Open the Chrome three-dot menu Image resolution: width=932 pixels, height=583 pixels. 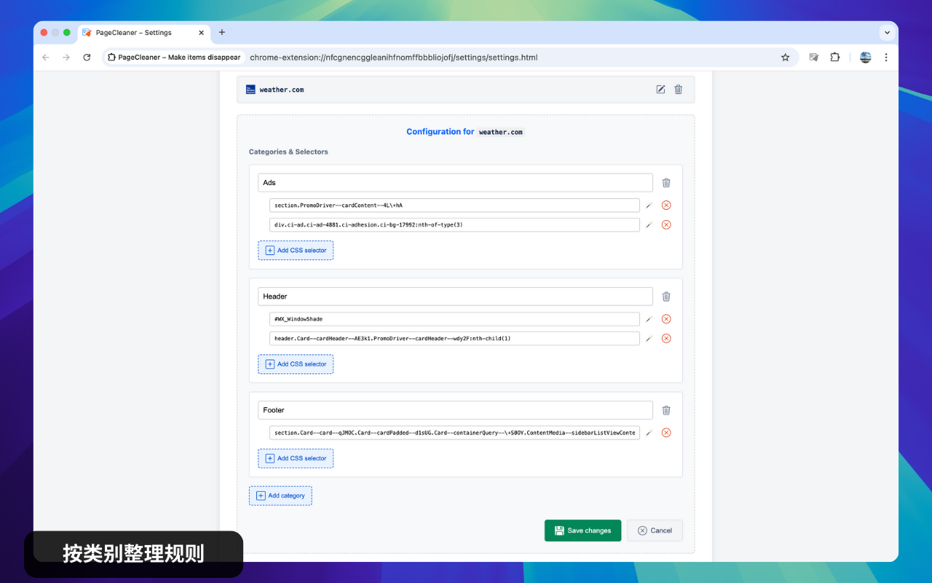pos(886,57)
